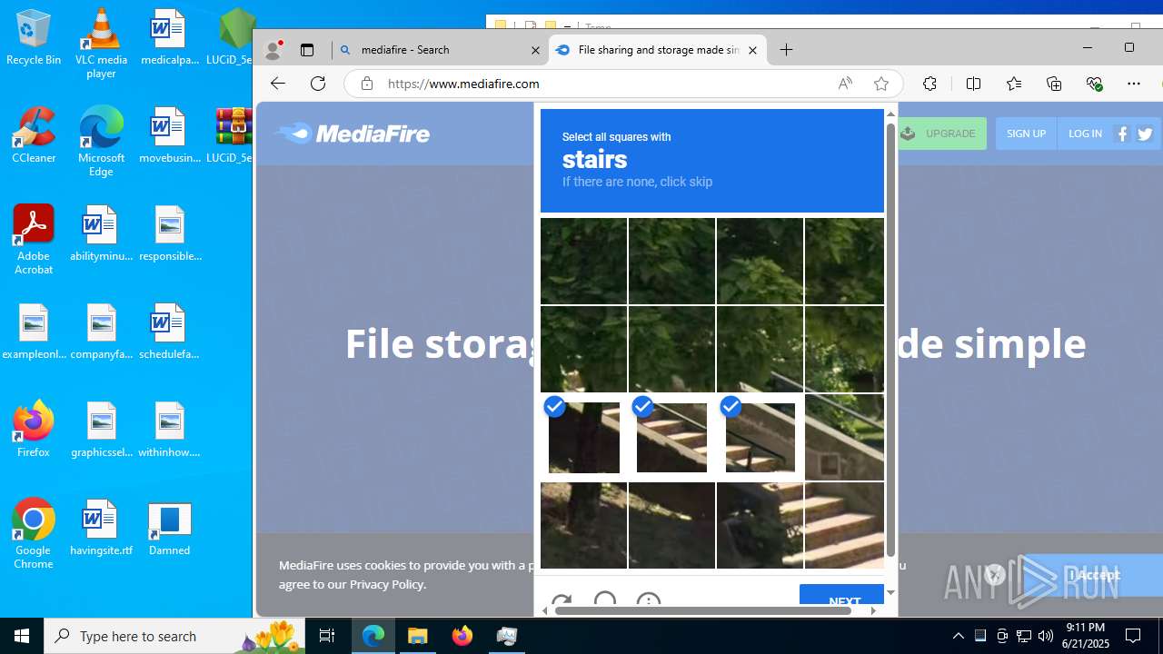Open the schedulefa... Word document

[x=169, y=332]
